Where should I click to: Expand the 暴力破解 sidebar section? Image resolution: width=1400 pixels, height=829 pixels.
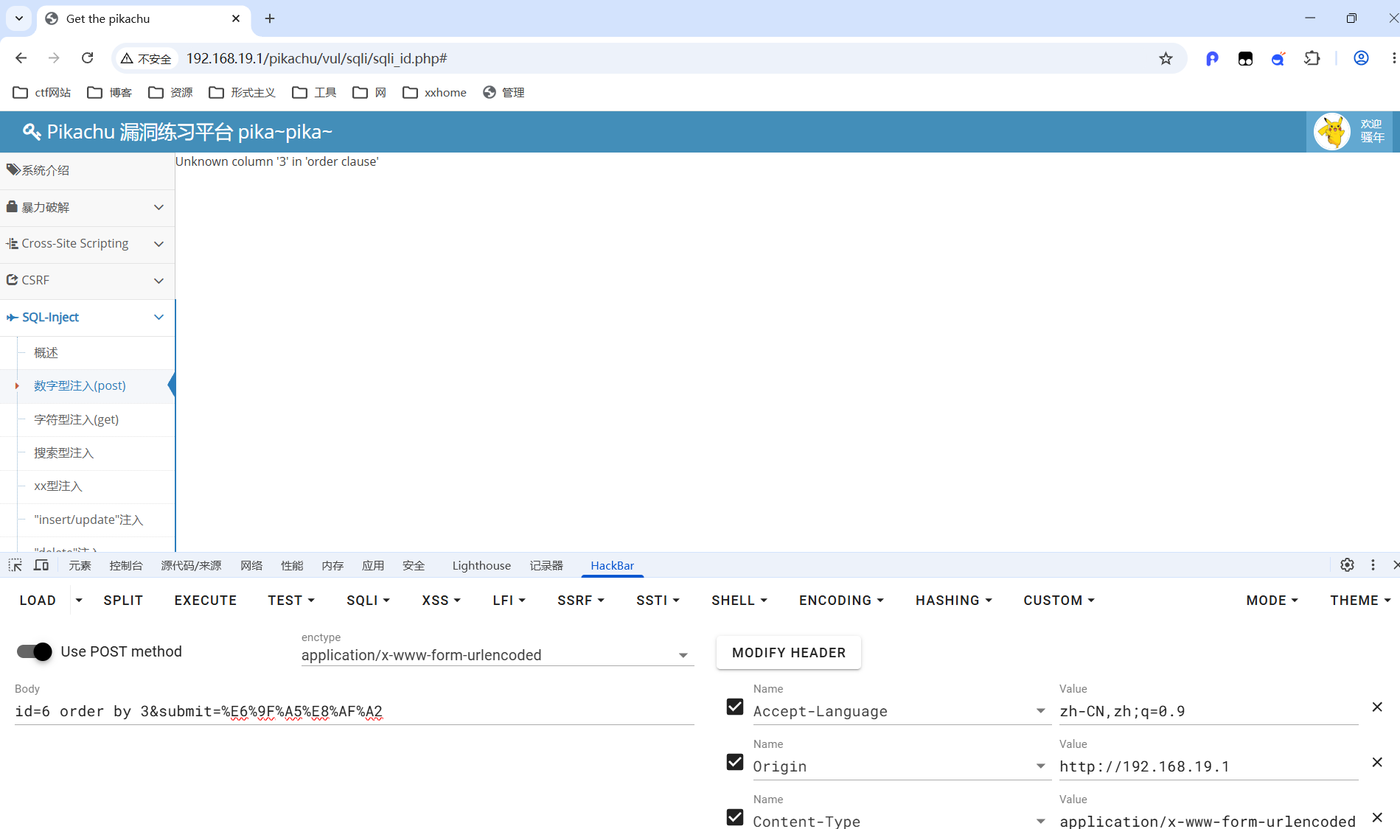(87, 207)
